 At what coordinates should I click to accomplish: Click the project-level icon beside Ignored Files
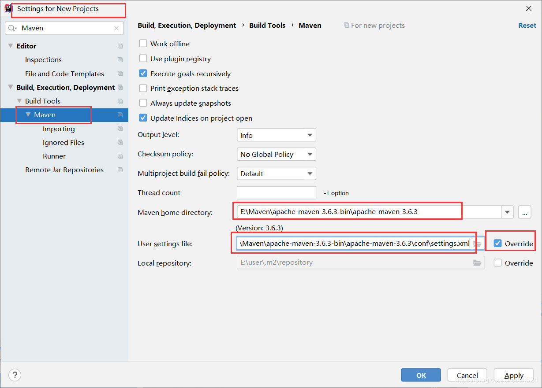tap(120, 143)
